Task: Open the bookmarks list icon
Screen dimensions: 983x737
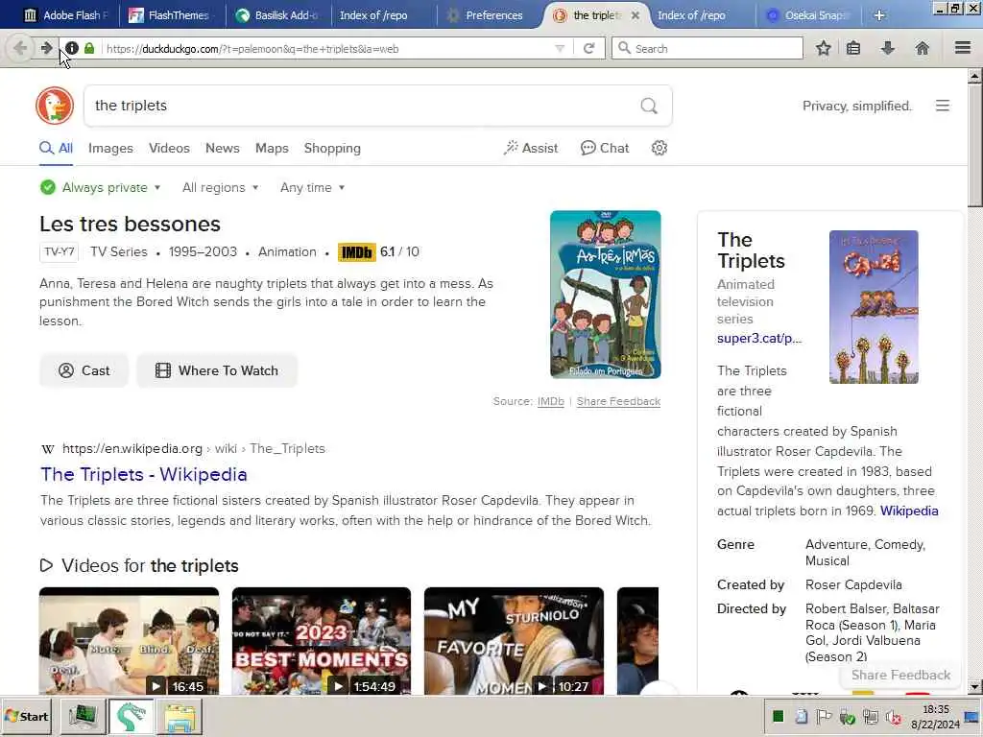Action: 853,48
